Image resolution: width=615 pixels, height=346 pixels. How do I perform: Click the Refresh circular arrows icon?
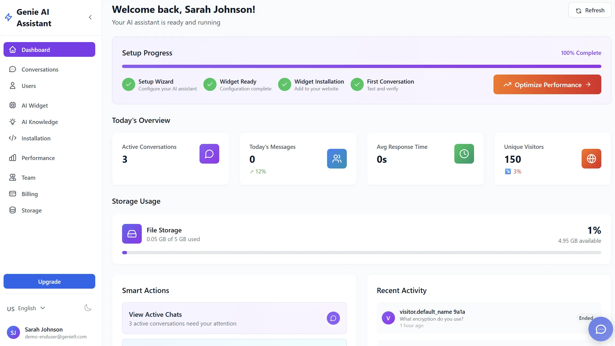pos(579,11)
